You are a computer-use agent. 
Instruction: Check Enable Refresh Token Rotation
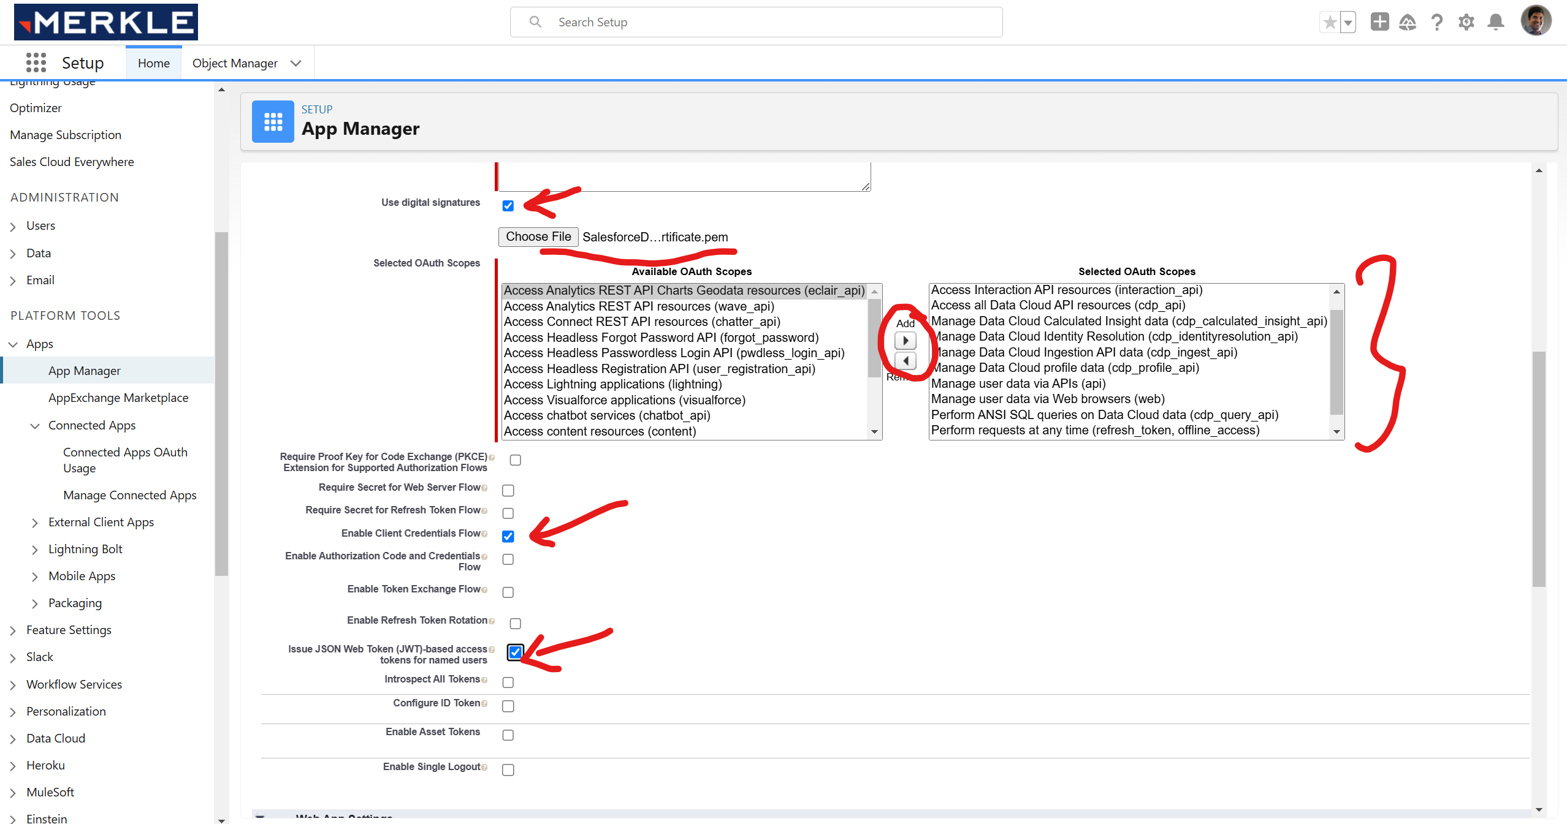pyautogui.click(x=516, y=624)
